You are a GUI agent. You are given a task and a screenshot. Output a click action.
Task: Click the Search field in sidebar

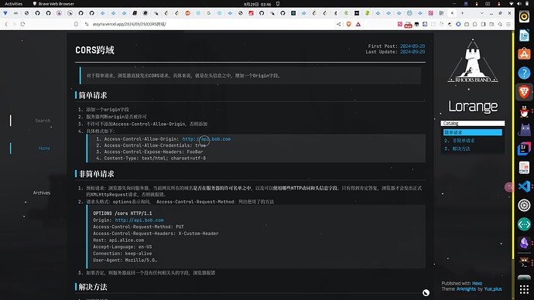point(43,121)
